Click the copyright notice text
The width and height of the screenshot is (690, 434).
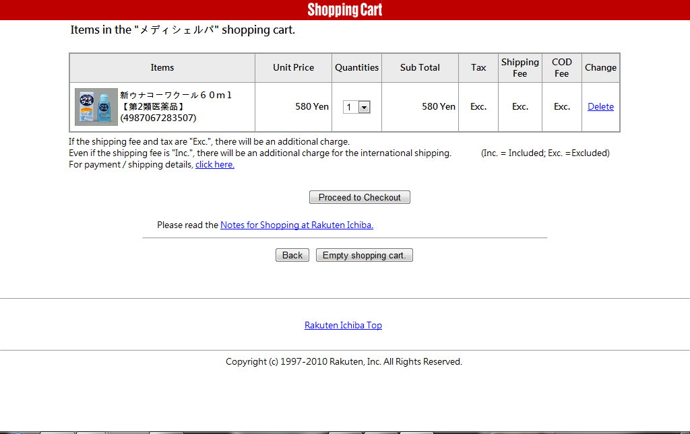click(344, 361)
